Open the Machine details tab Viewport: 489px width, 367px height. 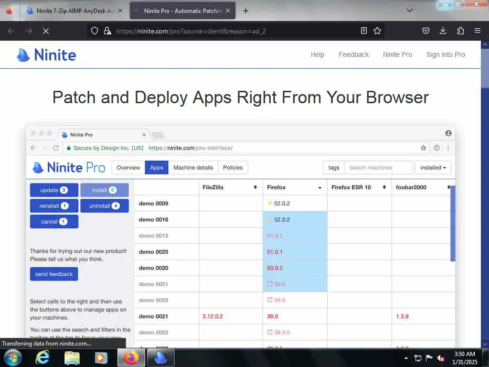tap(193, 168)
